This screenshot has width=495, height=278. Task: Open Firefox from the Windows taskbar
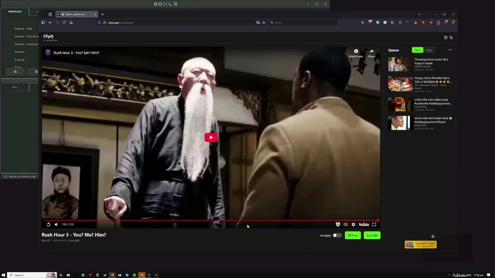click(x=112, y=275)
